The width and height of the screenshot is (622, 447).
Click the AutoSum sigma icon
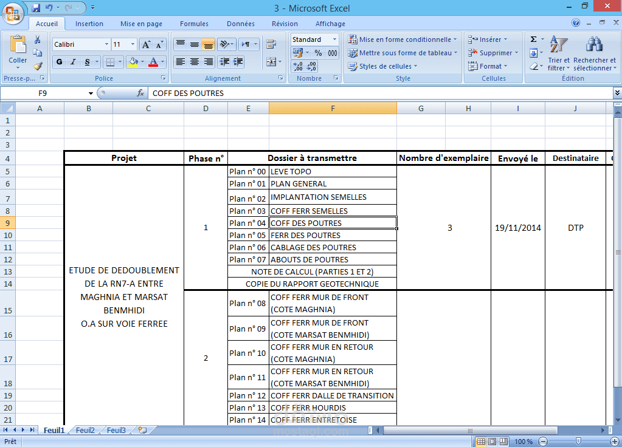point(534,39)
